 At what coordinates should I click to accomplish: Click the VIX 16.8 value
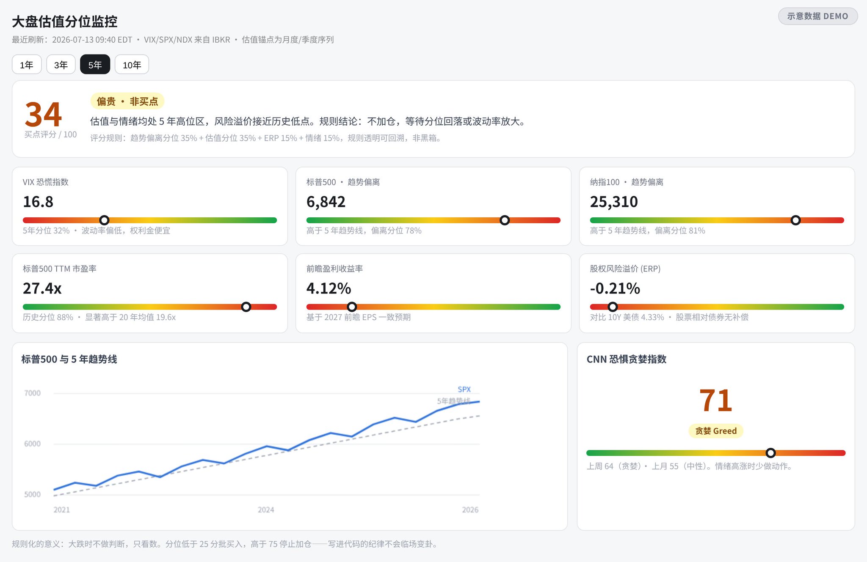(x=38, y=202)
